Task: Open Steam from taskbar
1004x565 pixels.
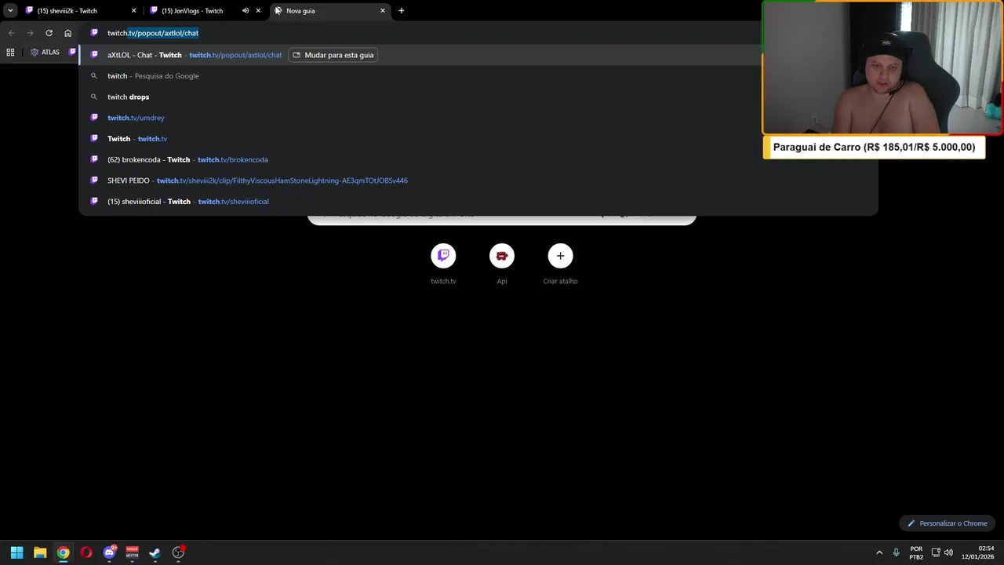Action: (x=155, y=552)
